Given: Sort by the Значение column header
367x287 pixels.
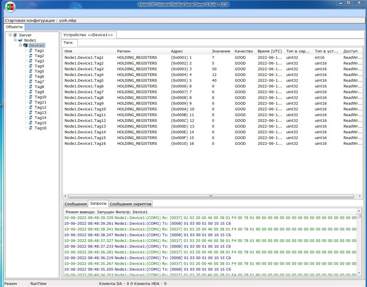Looking at the screenshot, I should (221, 51).
